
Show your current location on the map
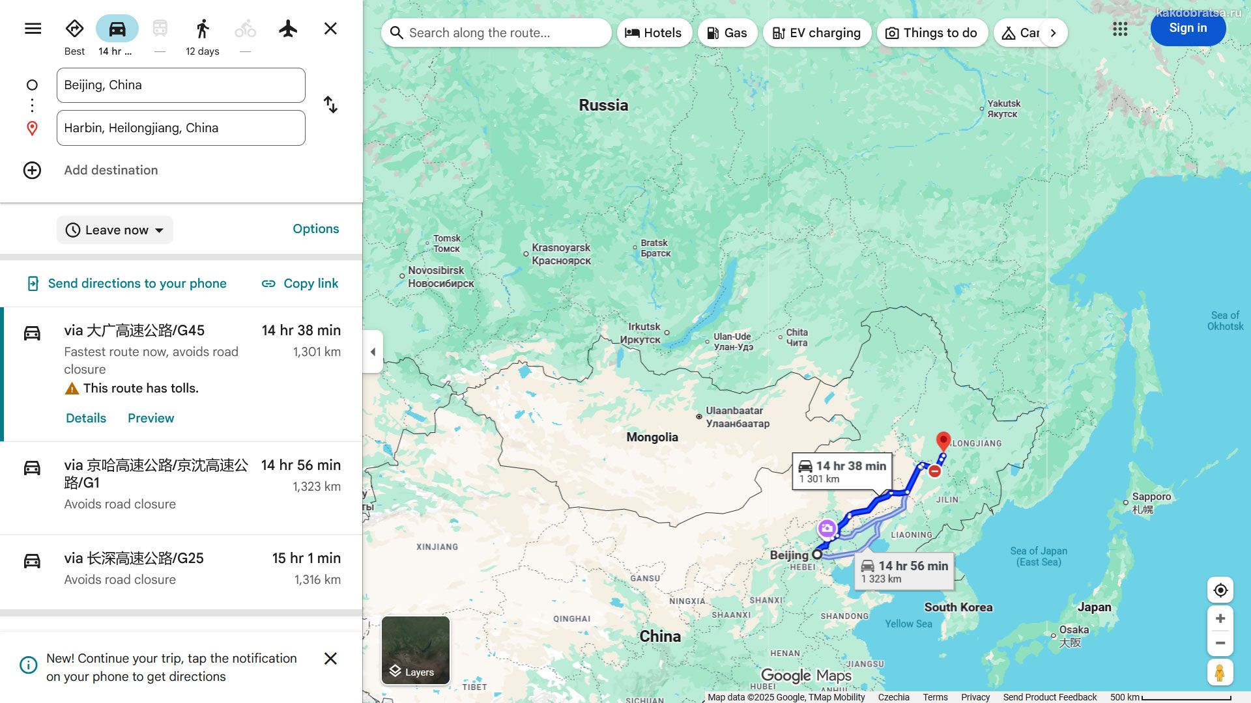(1220, 590)
